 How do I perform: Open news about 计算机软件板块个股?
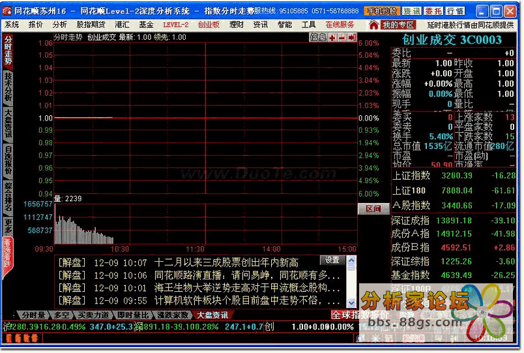[247, 300]
